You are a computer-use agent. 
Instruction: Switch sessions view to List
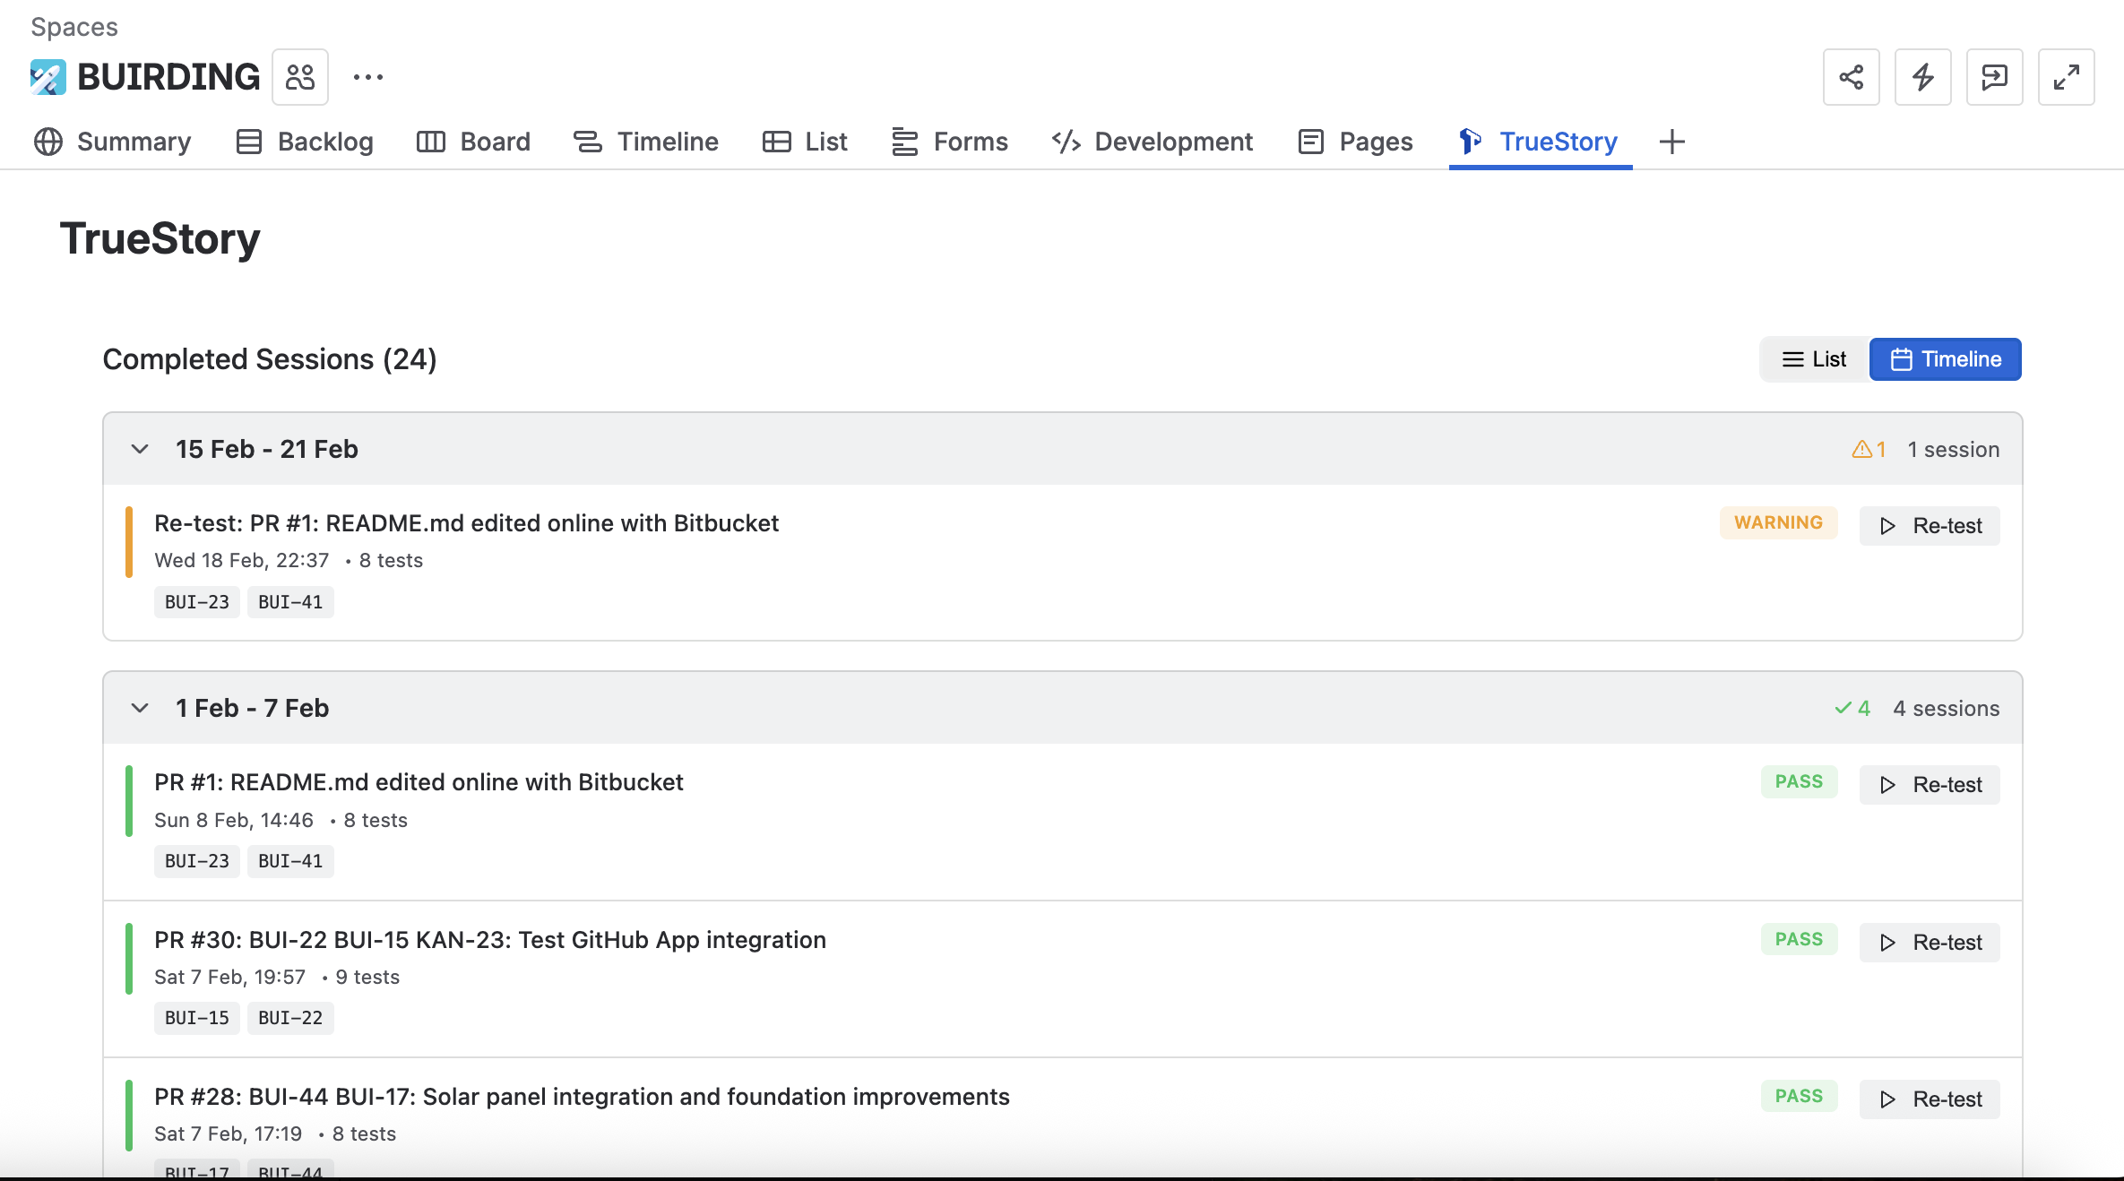(x=1814, y=359)
